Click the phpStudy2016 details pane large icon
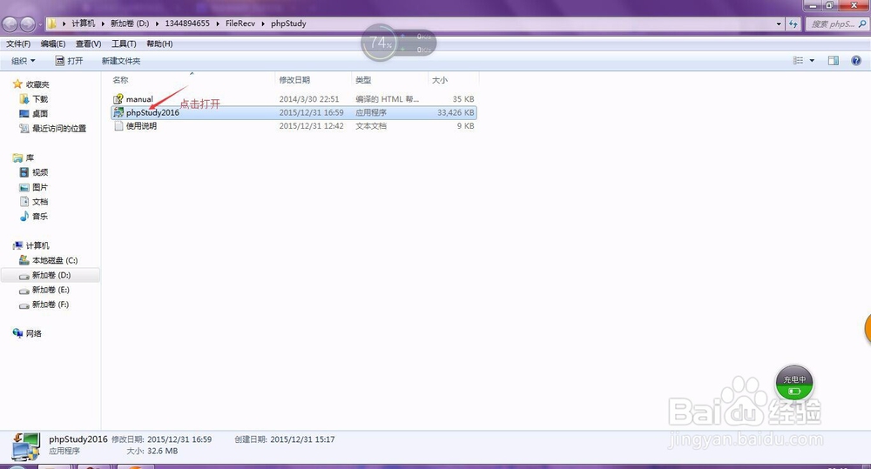 pyautogui.click(x=25, y=446)
